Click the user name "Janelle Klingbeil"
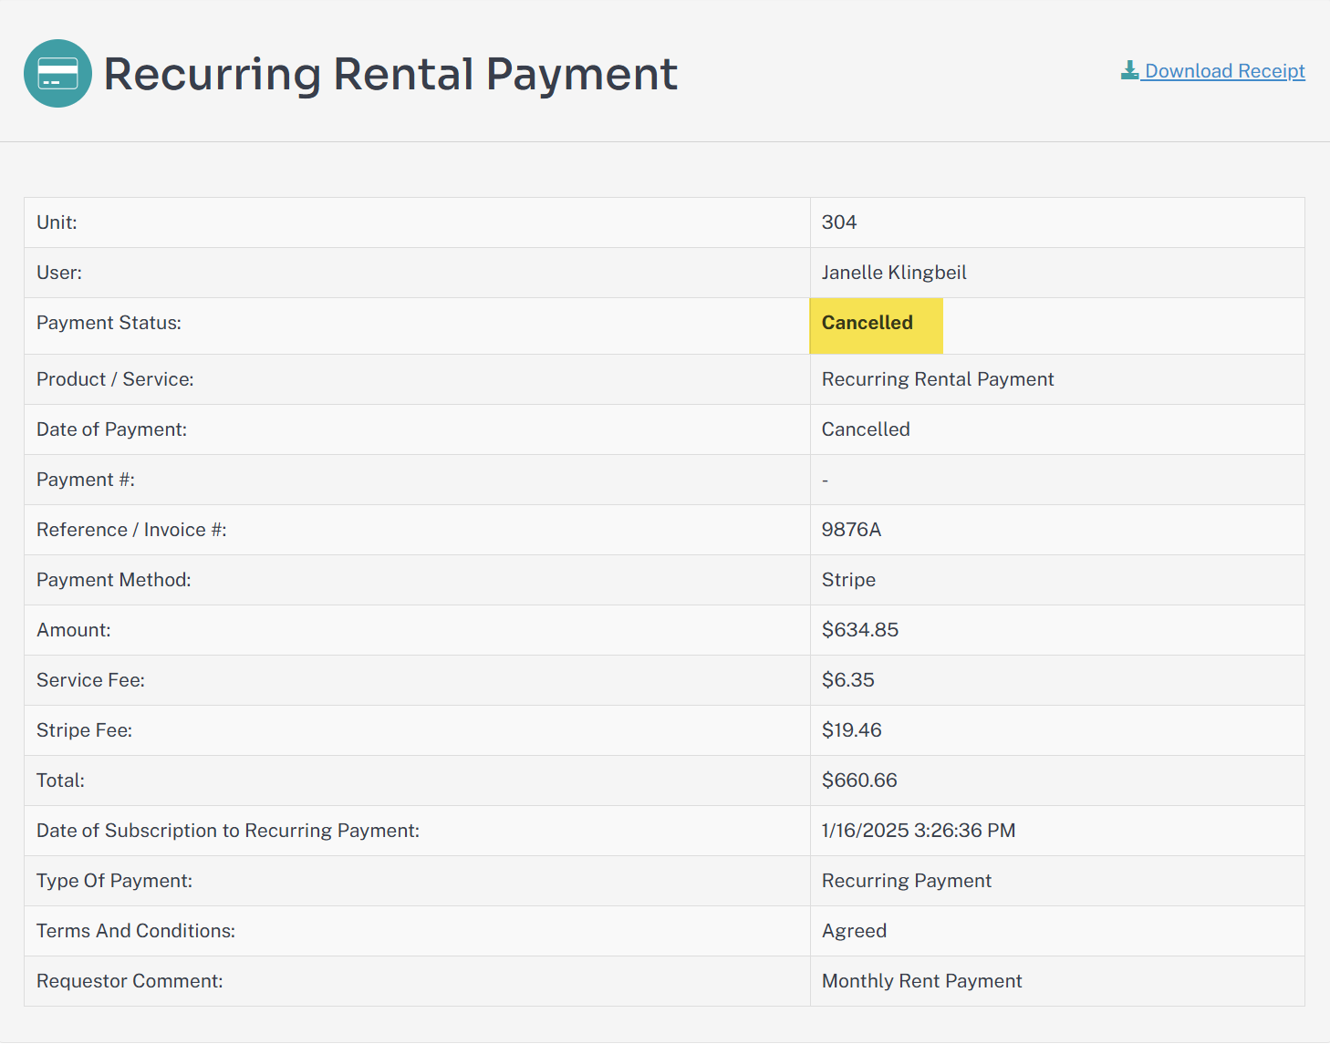The height and width of the screenshot is (1044, 1330). tap(894, 273)
